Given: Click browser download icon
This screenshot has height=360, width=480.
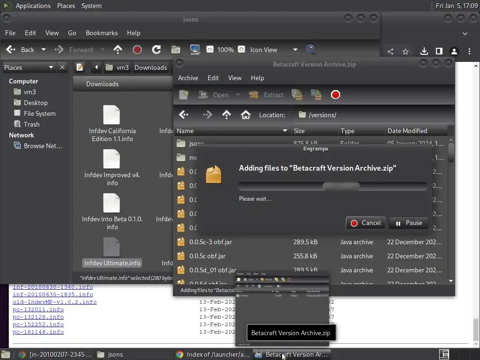Looking at the screenshot, I should (x=424, y=51).
